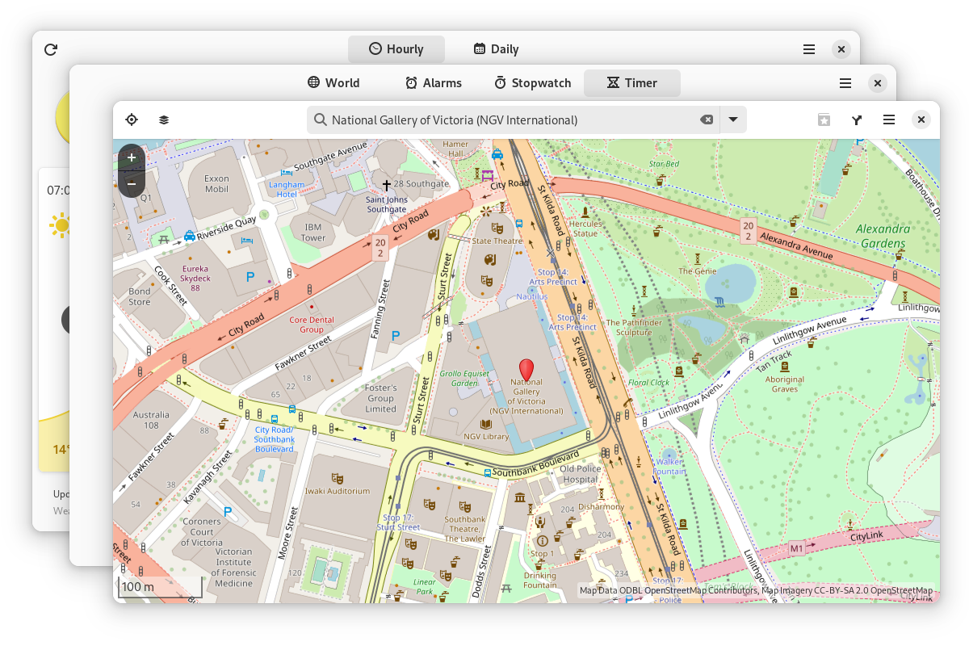969x646 pixels.
Task: Switch to the Alarms tab
Action: coord(433,82)
